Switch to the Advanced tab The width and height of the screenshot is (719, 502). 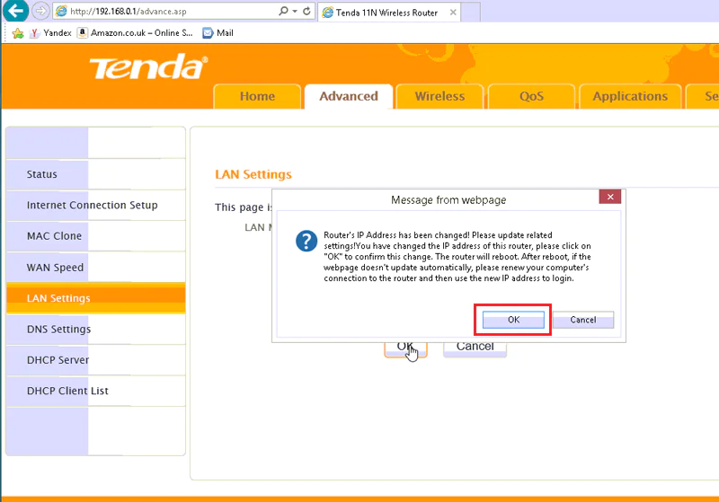(349, 96)
